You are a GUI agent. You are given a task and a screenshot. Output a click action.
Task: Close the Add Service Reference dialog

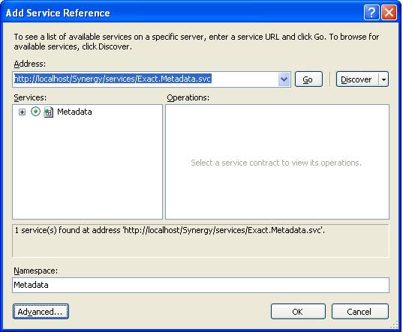[x=389, y=12]
